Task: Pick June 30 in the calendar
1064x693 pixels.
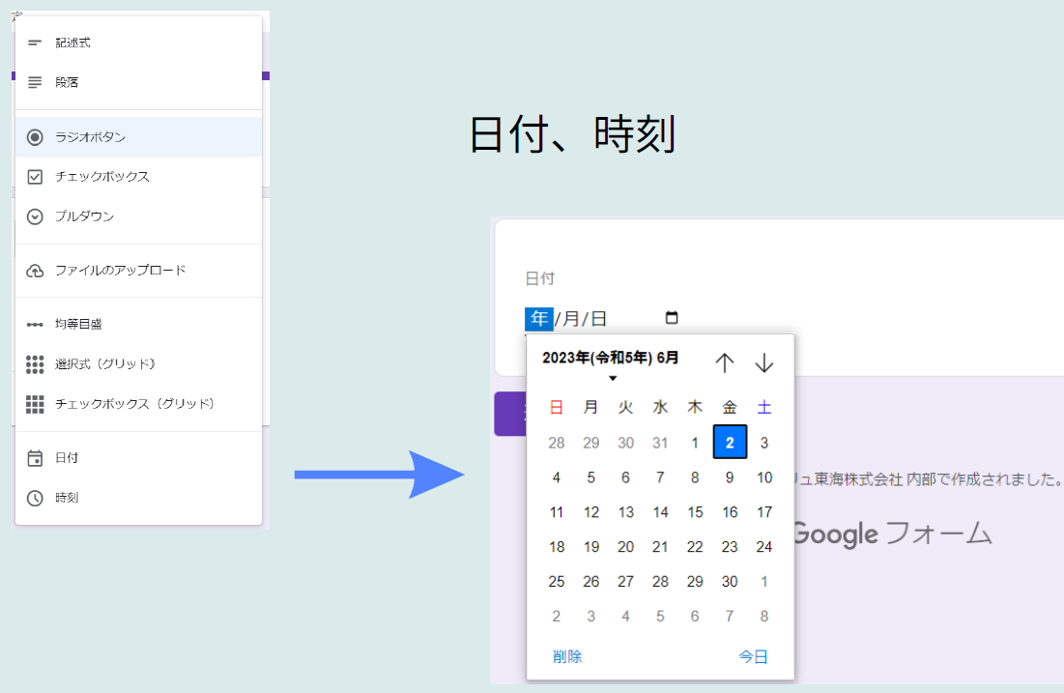Action: 730,581
